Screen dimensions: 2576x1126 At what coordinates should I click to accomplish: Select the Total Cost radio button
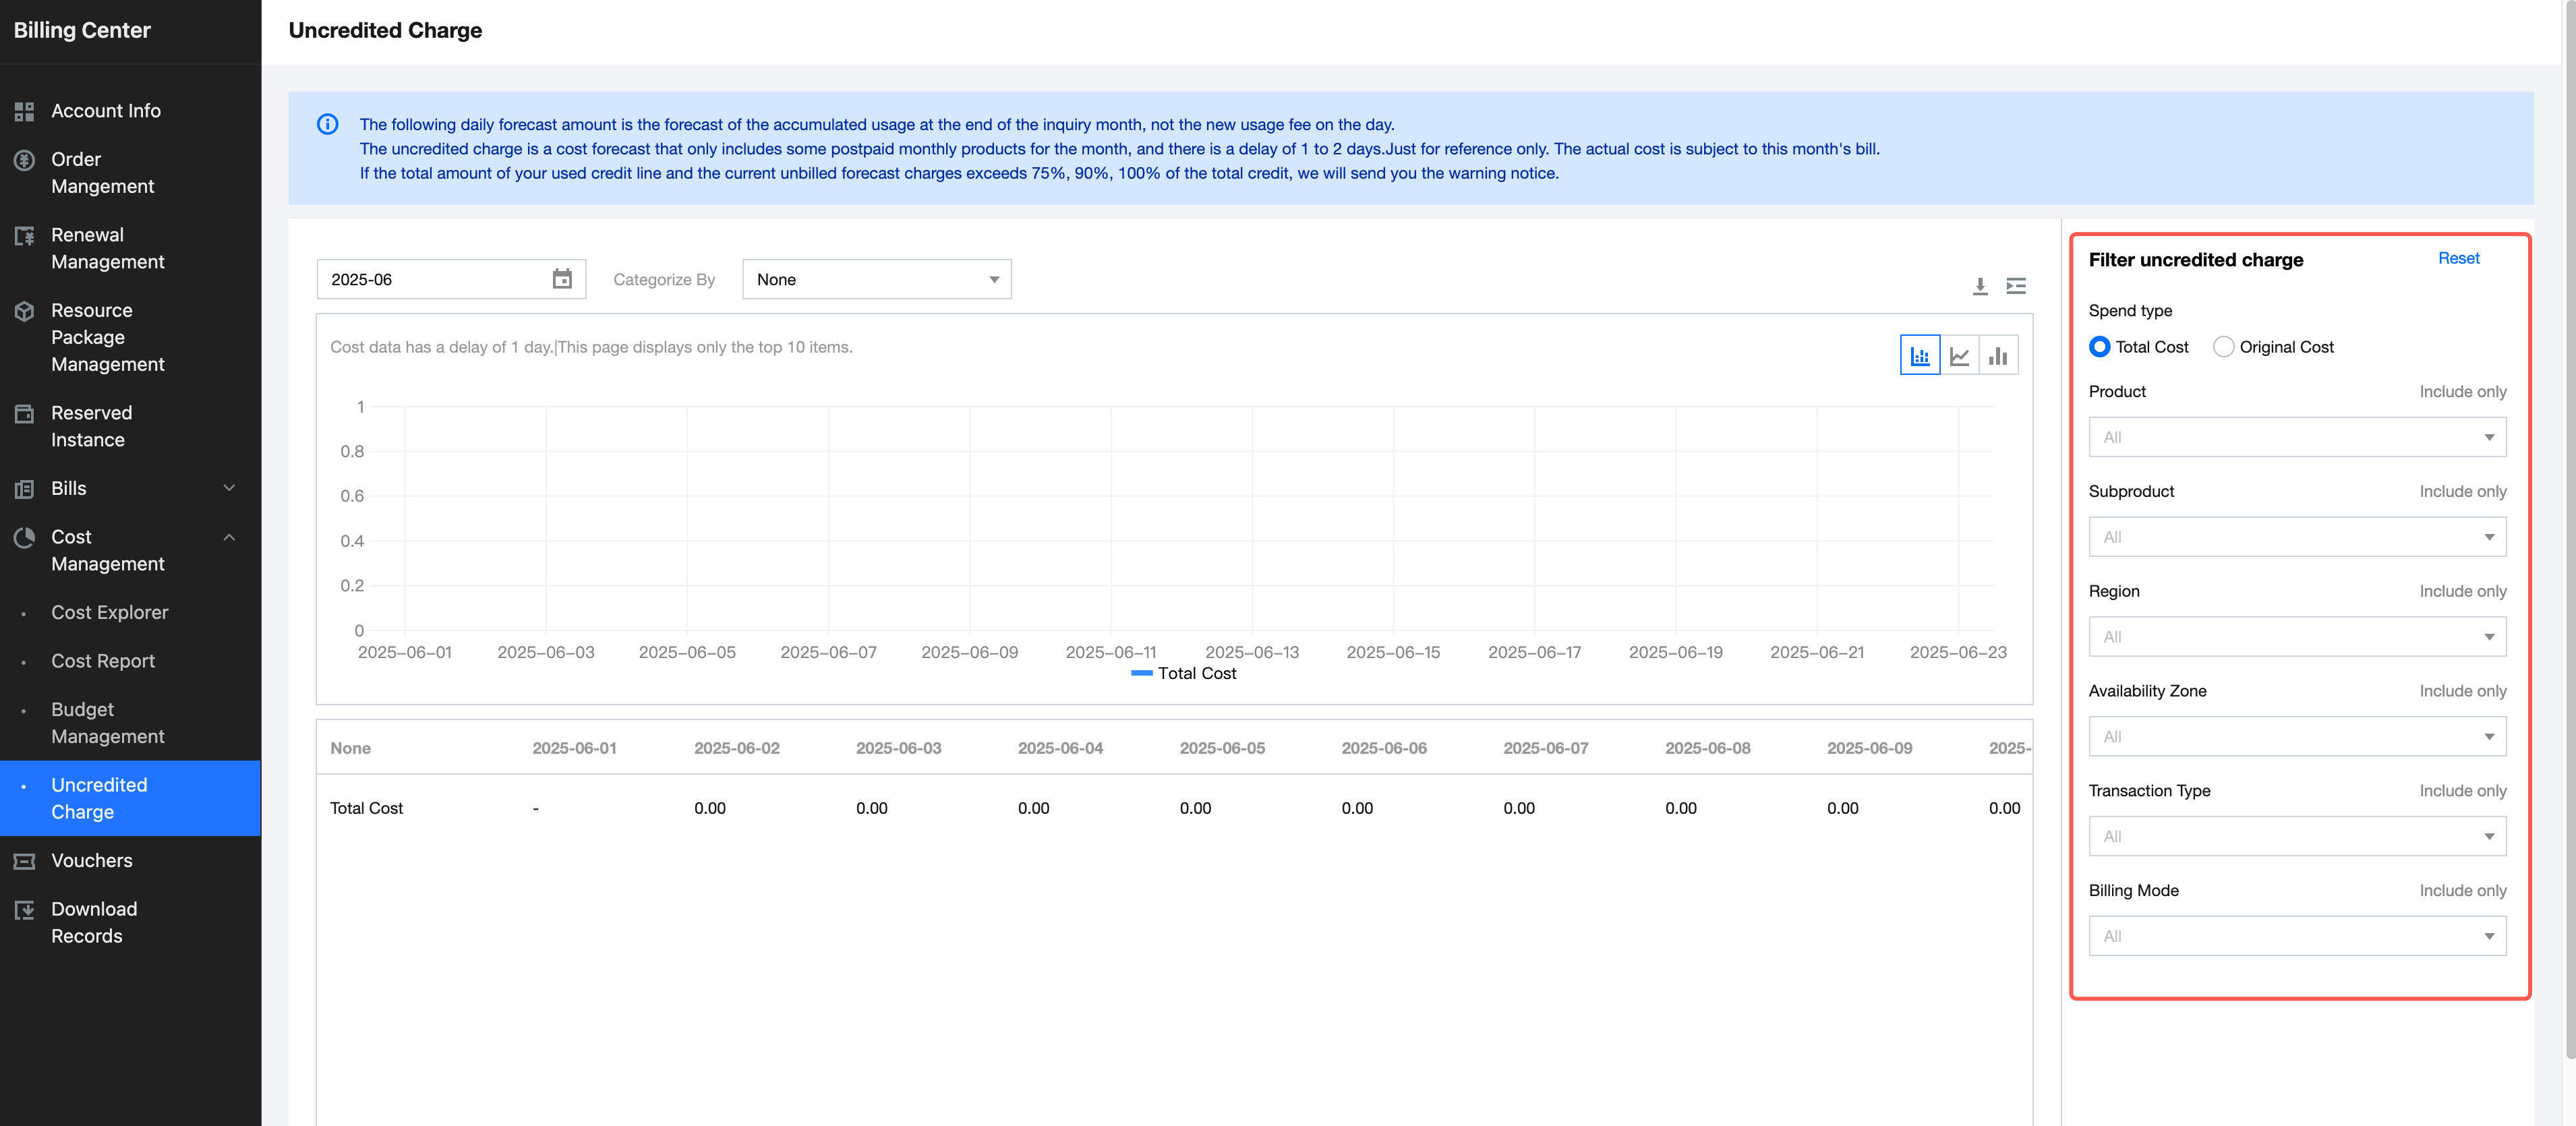pyautogui.click(x=2099, y=347)
